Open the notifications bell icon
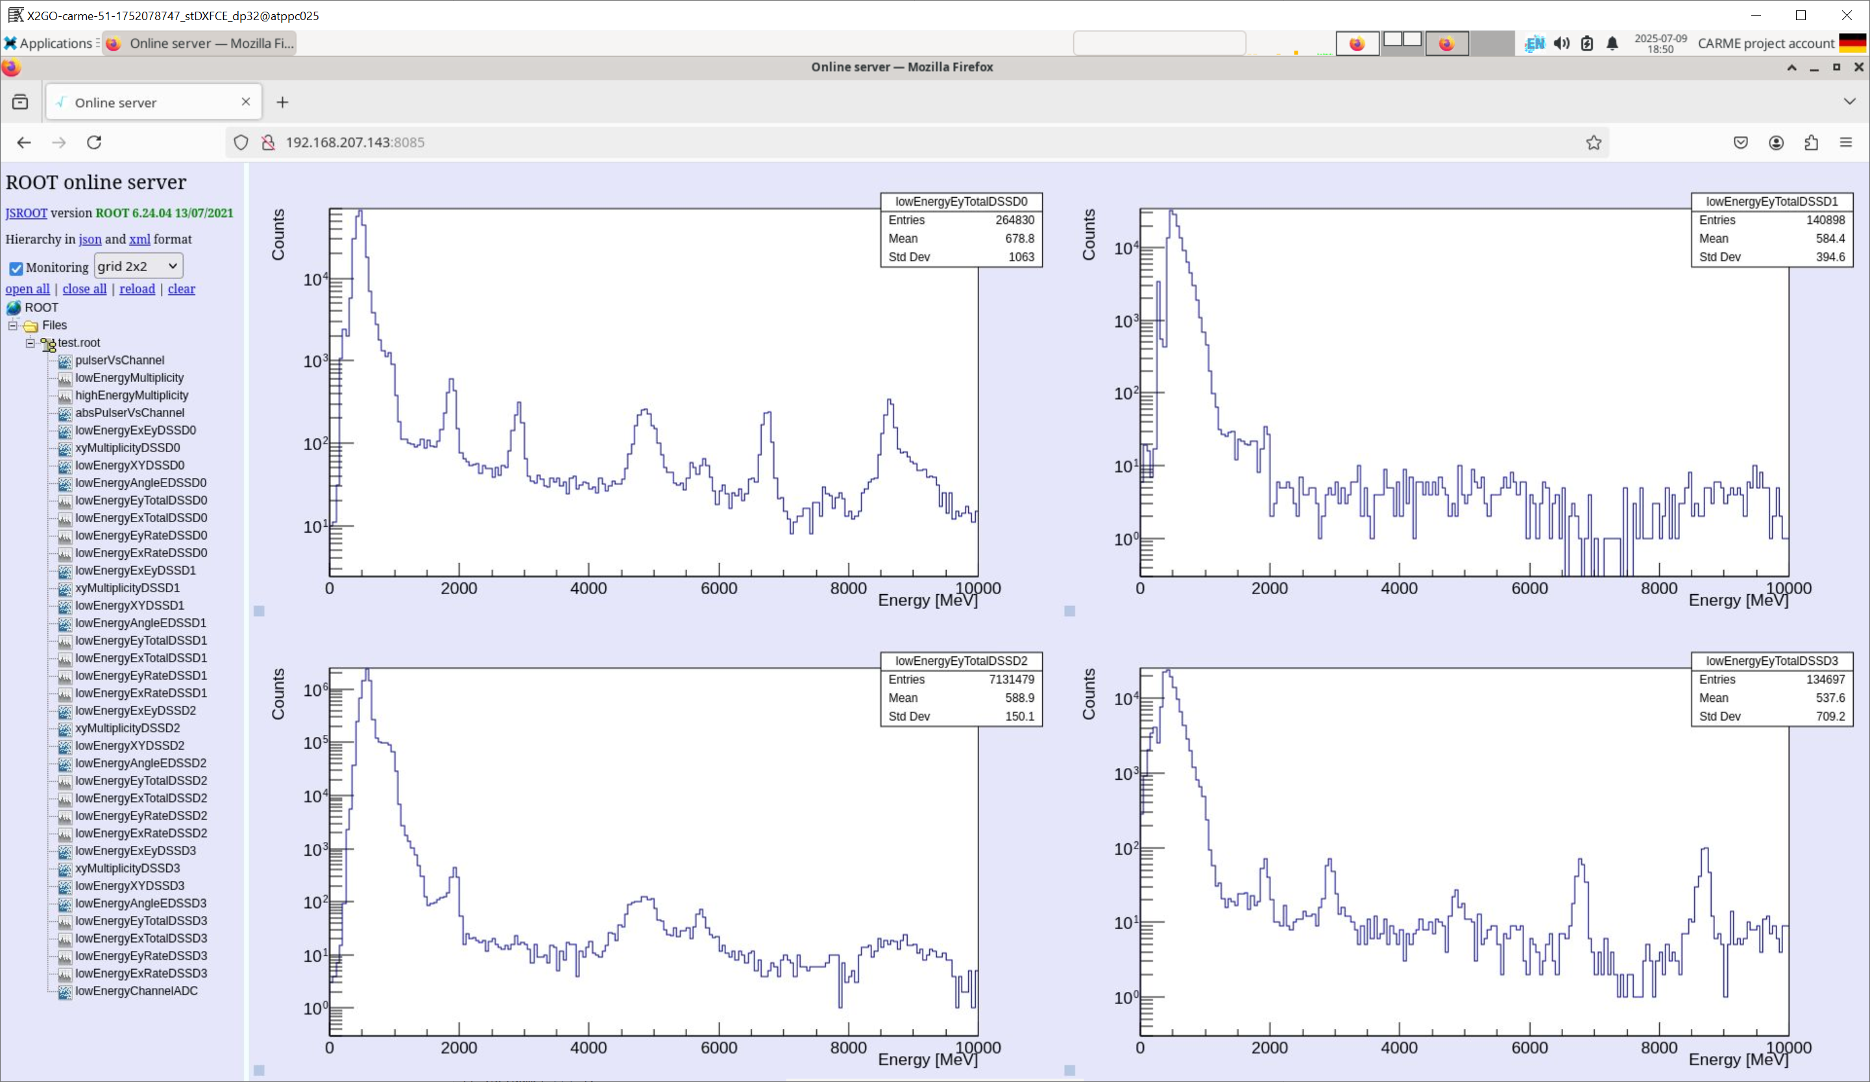1870x1082 pixels. pos(1612,43)
